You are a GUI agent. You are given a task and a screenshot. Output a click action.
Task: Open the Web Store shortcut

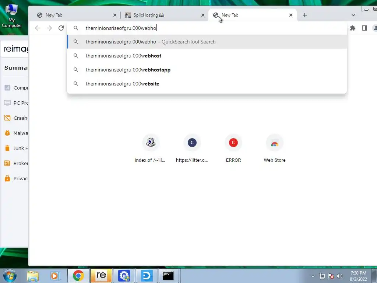(x=275, y=149)
